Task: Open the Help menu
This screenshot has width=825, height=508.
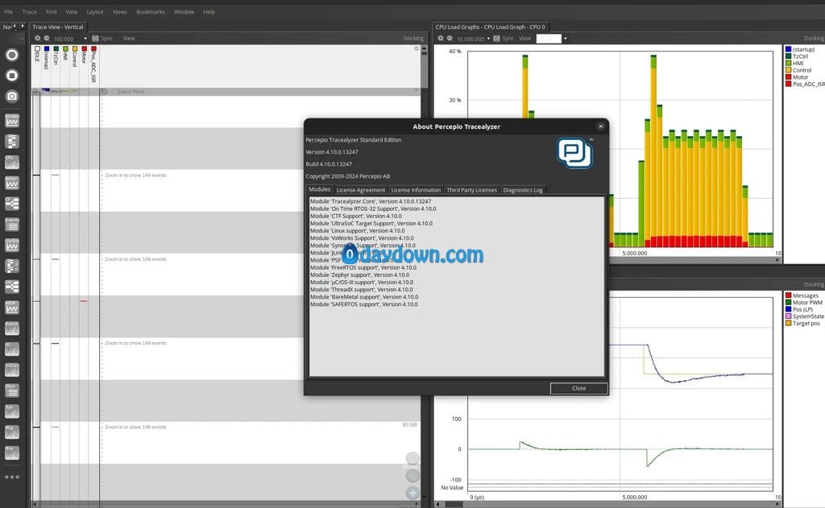Action: (209, 11)
